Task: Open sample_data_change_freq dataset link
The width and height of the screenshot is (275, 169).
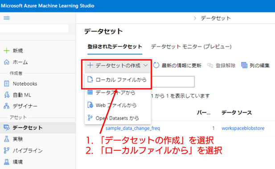Action: [132, 128]
